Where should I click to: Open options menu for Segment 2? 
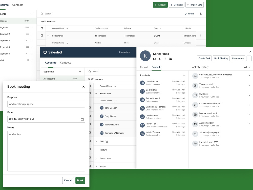tap(32, 34)
